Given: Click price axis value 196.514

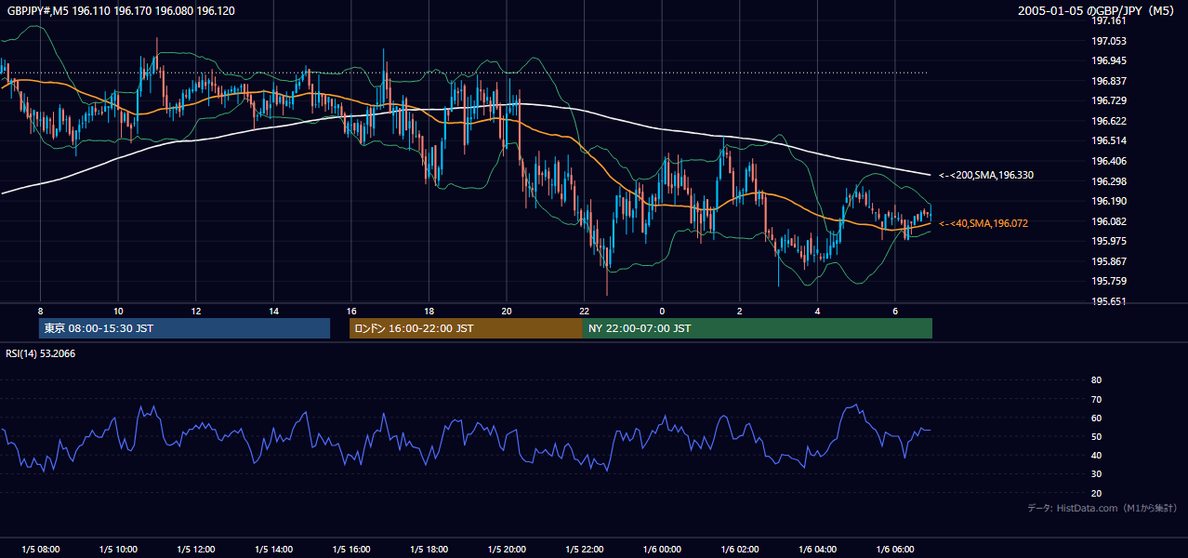Looking at the screenshot, I should 1108,140.
